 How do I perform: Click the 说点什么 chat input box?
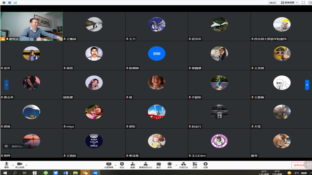(x=15, y=146)
